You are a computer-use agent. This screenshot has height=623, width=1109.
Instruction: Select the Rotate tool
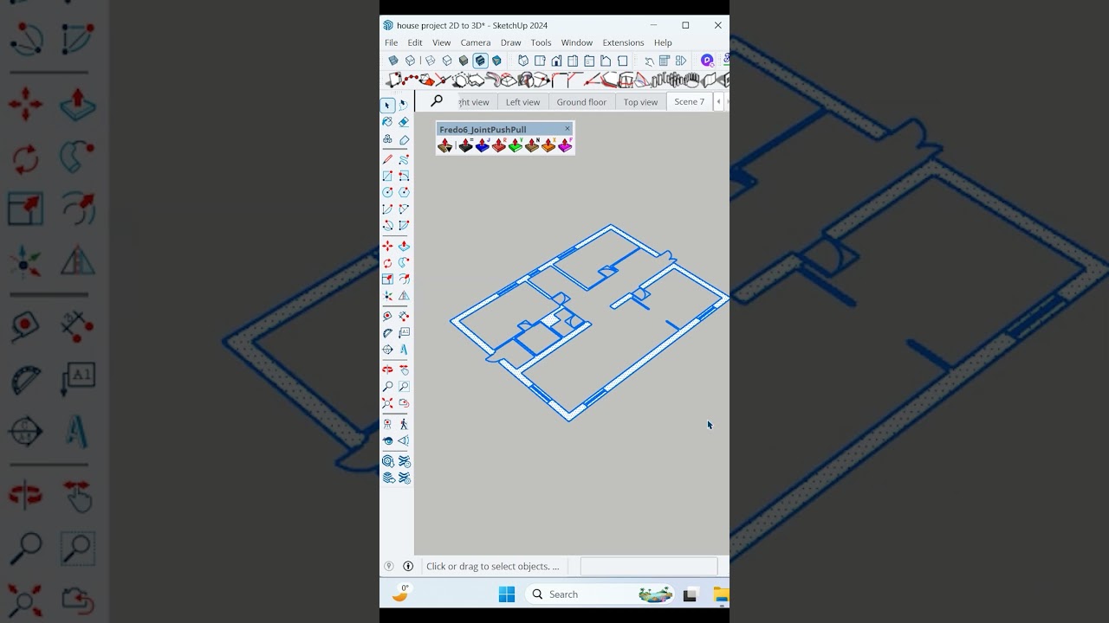point(387,263)
